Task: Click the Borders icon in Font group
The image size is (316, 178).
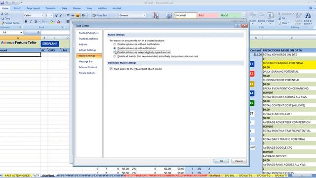Action: click(43, 22)
